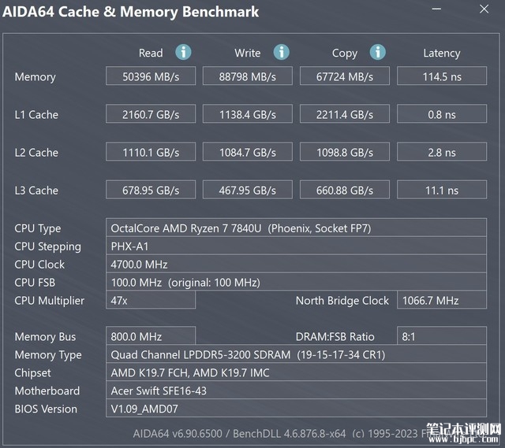Click the Memory Latency 114.5 ns box

coord(442,76)
